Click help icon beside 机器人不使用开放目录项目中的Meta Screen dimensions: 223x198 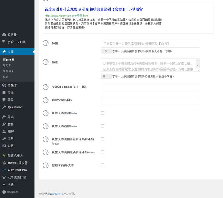pos(46,139)
